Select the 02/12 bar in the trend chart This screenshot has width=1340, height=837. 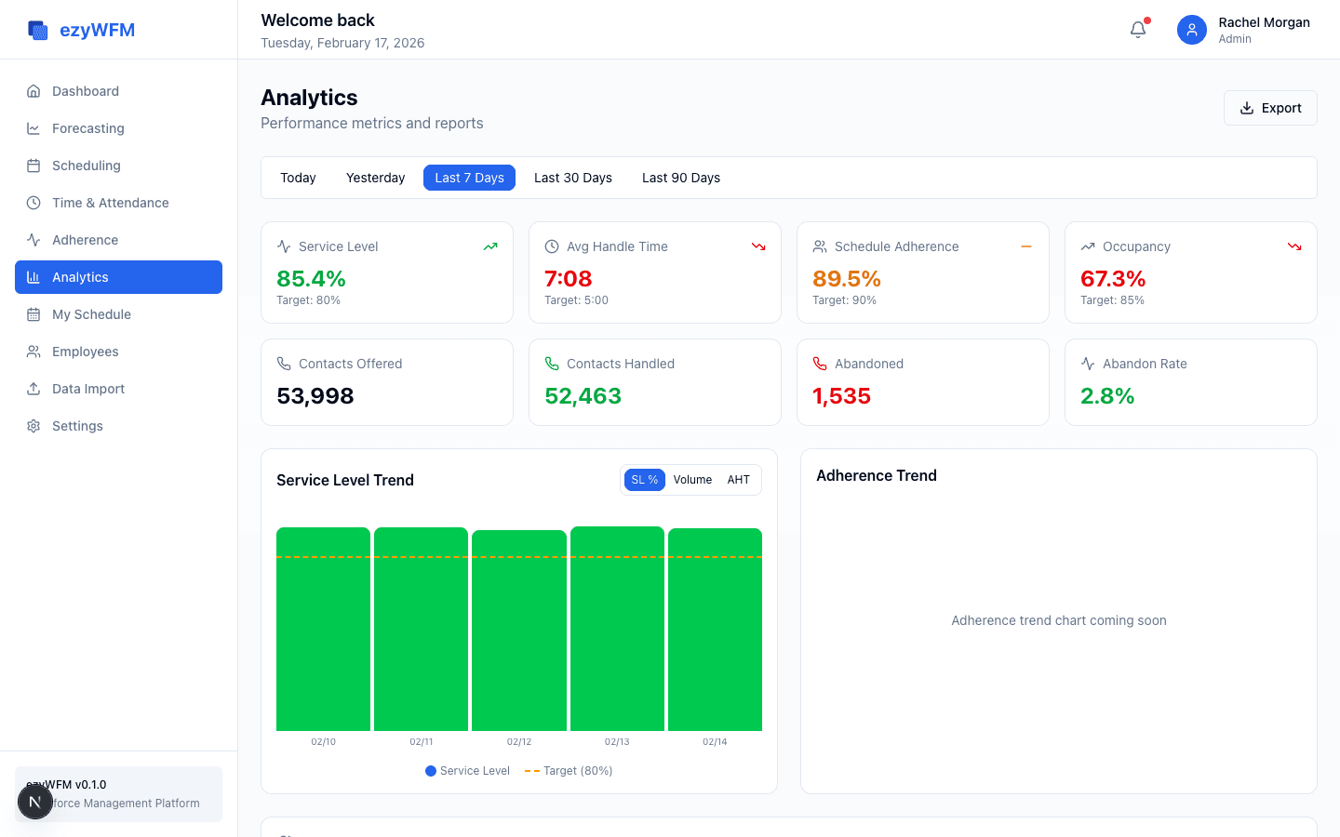518,629
